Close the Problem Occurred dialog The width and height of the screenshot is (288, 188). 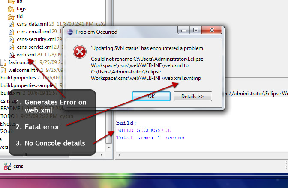pos(212,30)
